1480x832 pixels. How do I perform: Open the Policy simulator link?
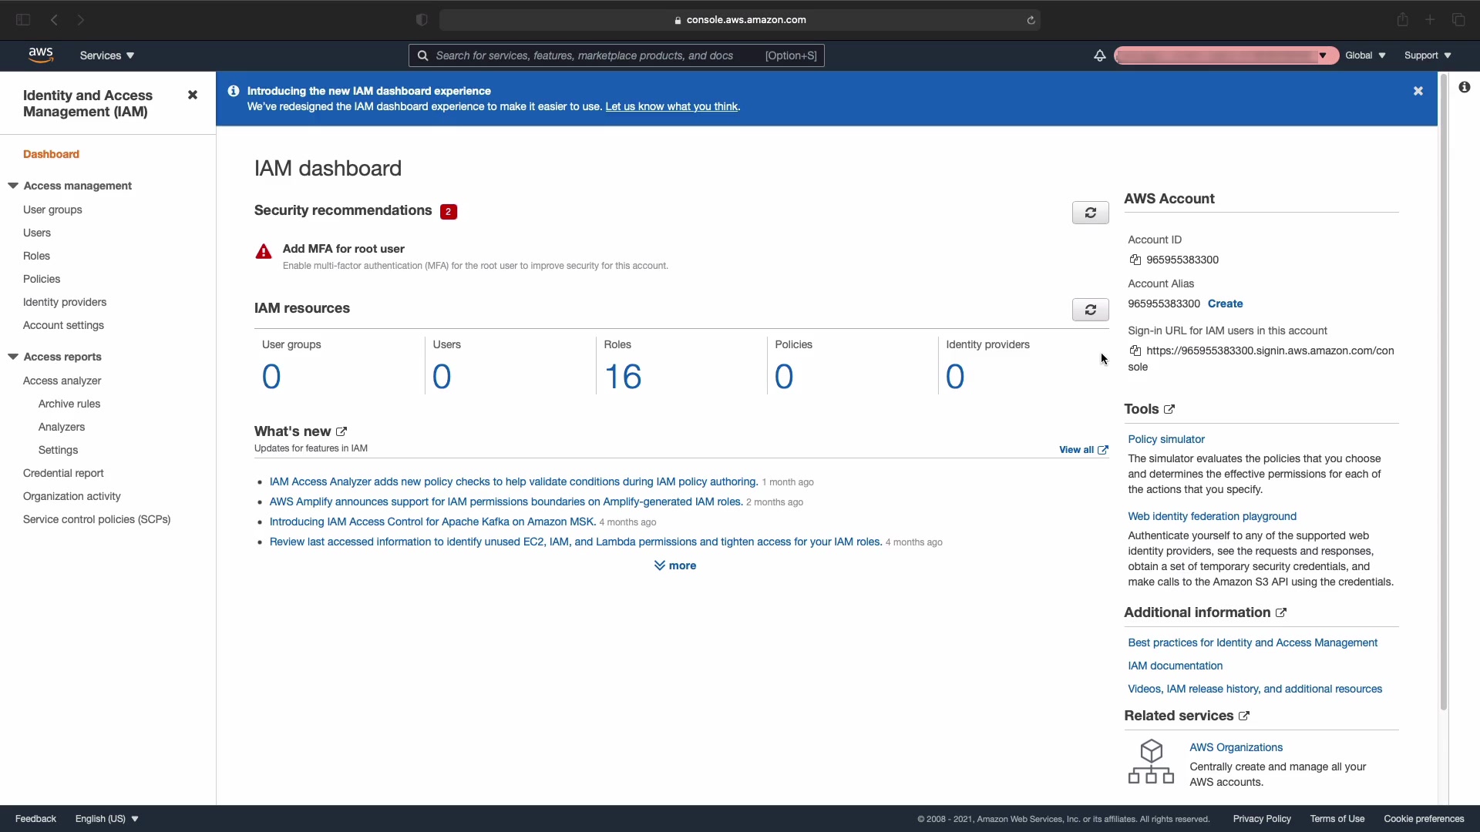point(1165,439)
